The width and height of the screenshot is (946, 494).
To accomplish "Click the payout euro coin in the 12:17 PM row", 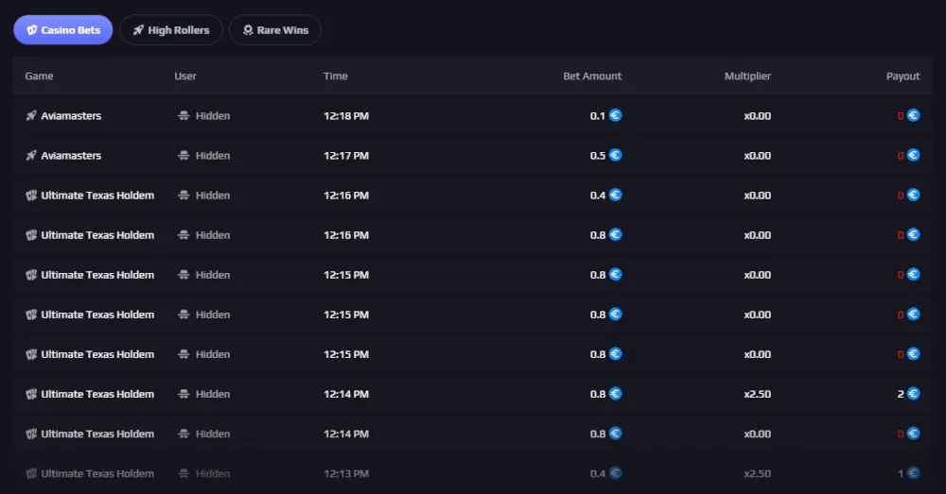I will (914, 155).
